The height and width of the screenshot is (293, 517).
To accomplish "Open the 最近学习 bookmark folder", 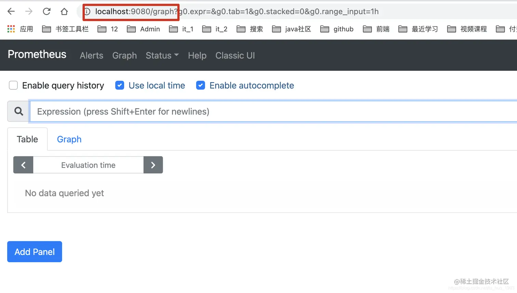I will [x=418, y=29].
